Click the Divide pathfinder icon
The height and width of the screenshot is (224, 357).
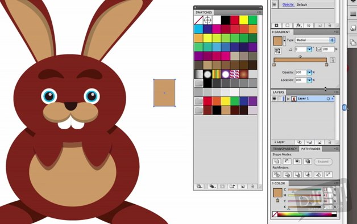coord(277,175)
